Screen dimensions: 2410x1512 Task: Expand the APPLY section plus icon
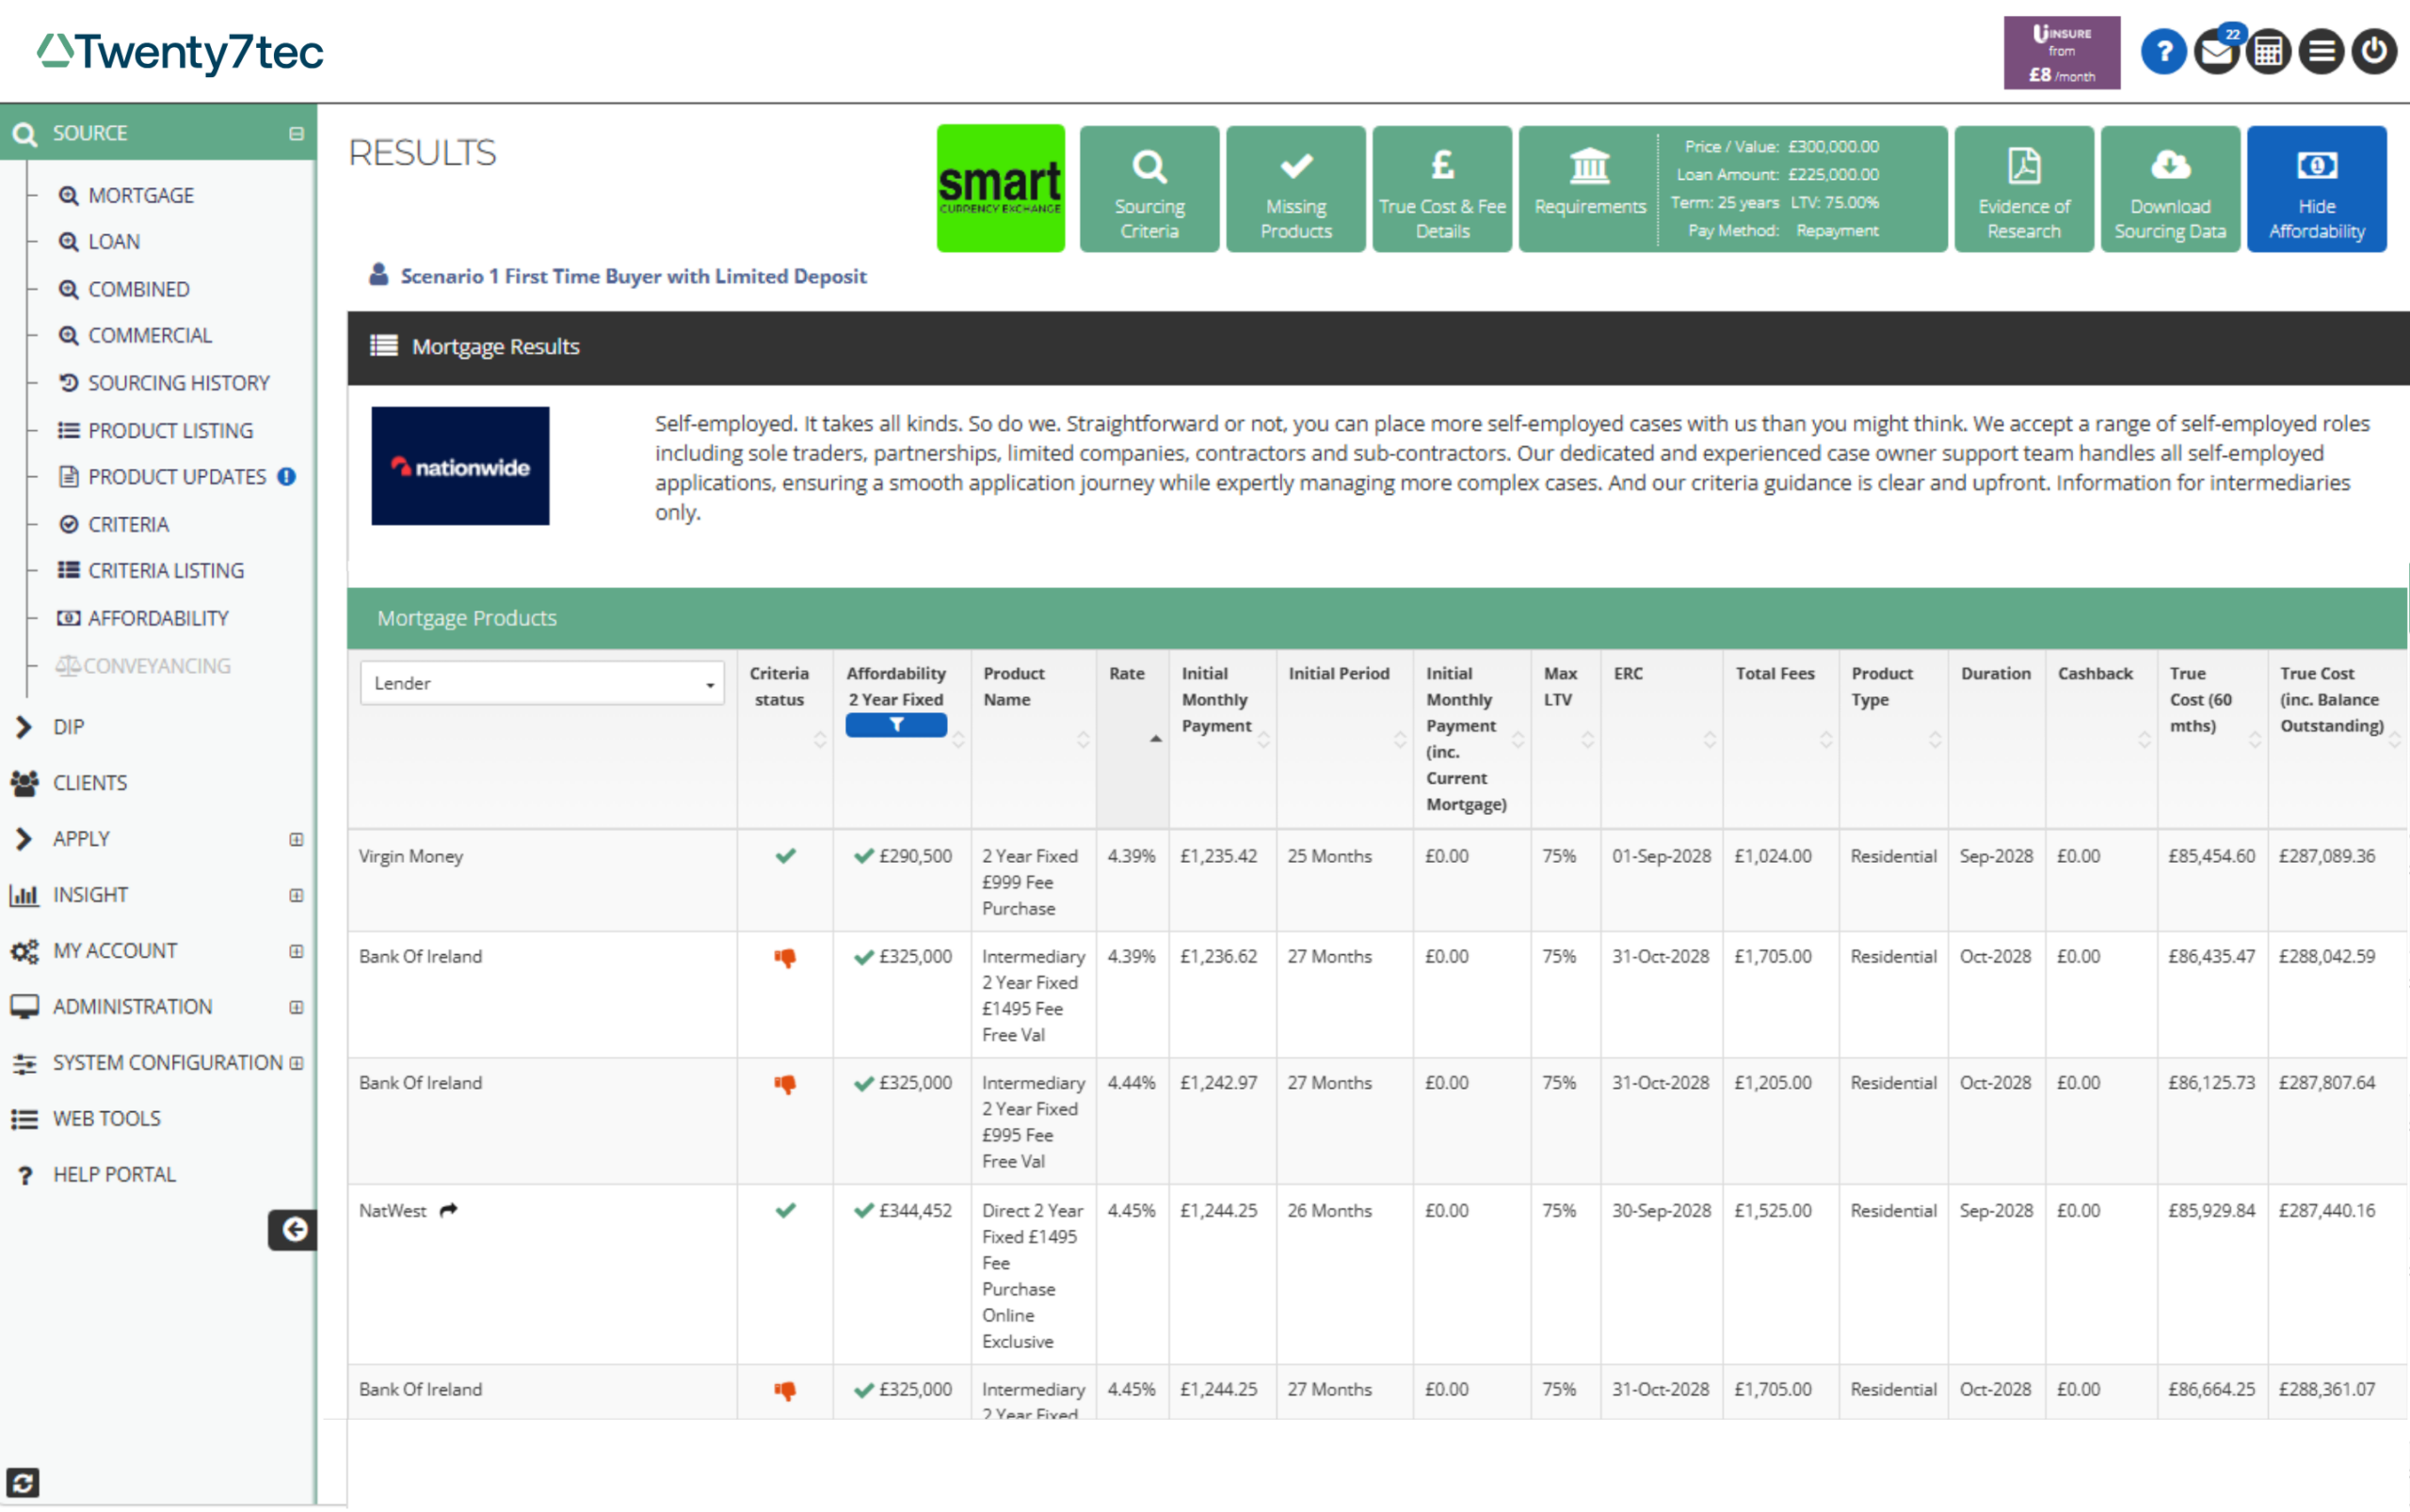point(297,839)
